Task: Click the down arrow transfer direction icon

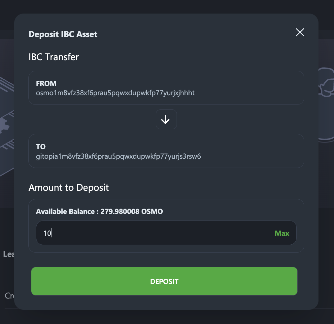Action: [x=166, y=120]
